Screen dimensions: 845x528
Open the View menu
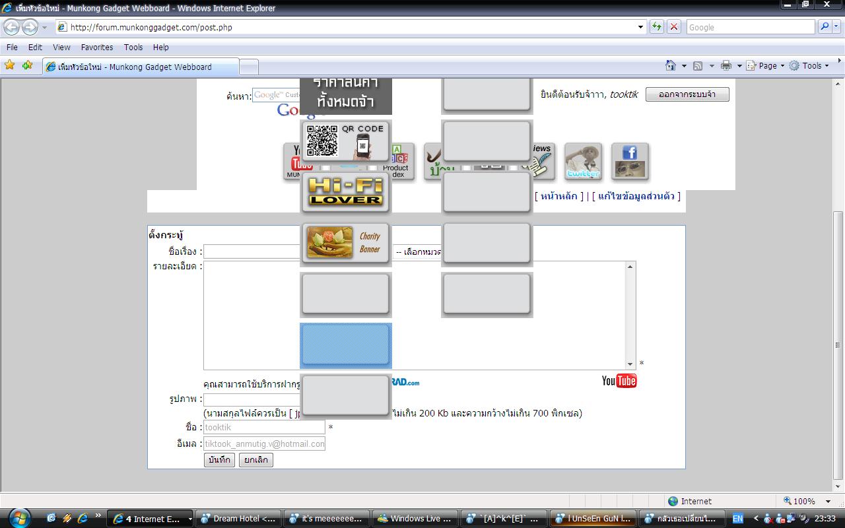coord(61,47)
